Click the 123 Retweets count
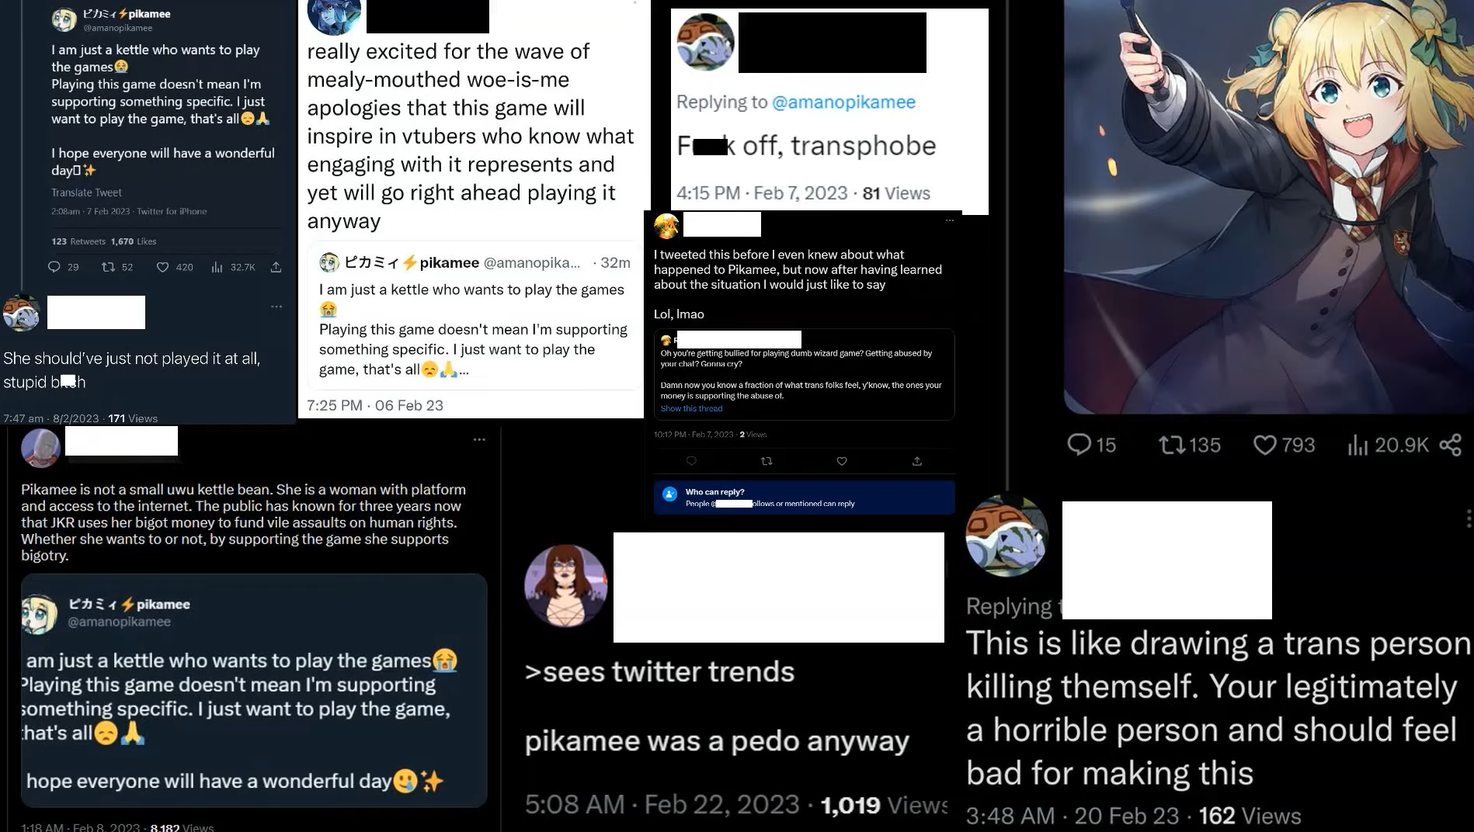This screenshot has height=832, width=1474. point(78,241)
